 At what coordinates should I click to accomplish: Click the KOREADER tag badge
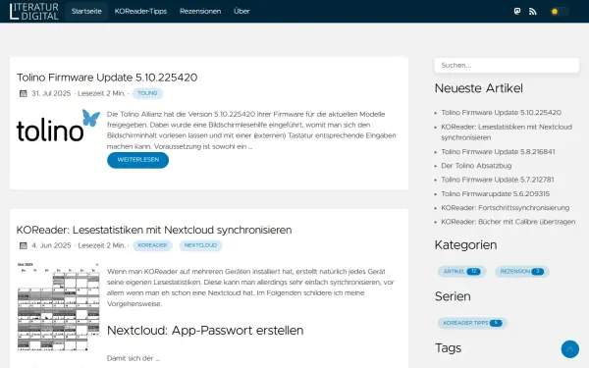click(152, 245)
